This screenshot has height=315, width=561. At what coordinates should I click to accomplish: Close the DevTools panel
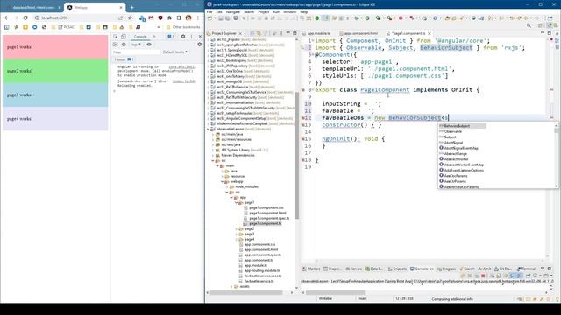200,37
